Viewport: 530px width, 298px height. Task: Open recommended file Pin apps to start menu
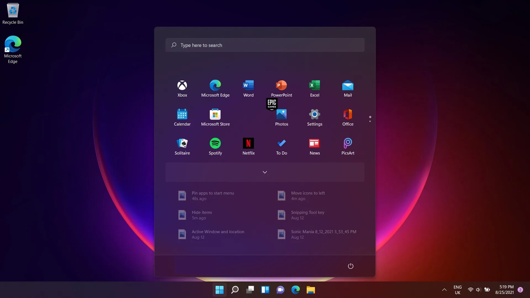coord(213,196)
